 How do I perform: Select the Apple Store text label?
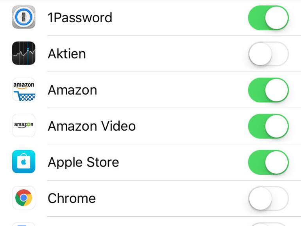click(x=83, y=162)
